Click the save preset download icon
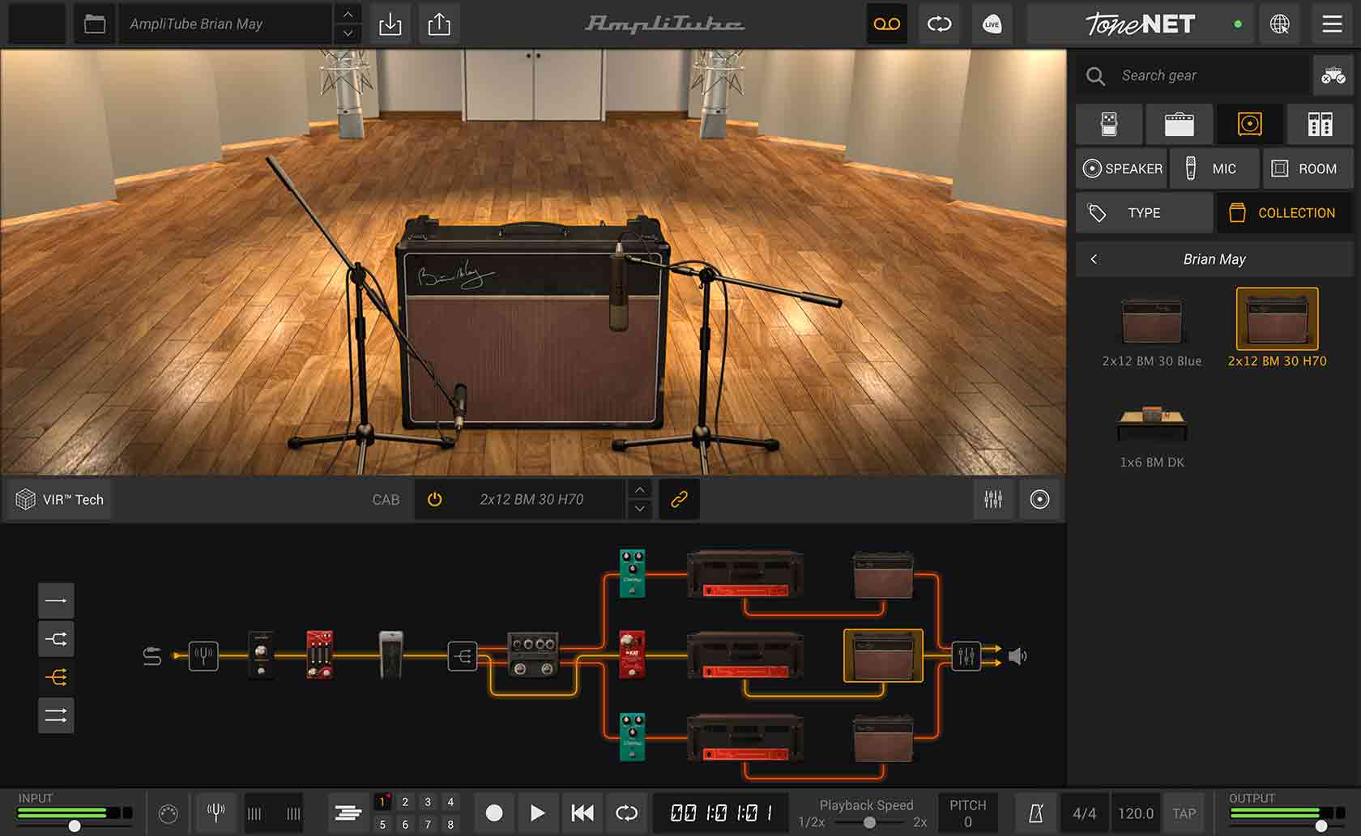Image resolution: width=1361 pixels, height=836 pixels. 390,24
